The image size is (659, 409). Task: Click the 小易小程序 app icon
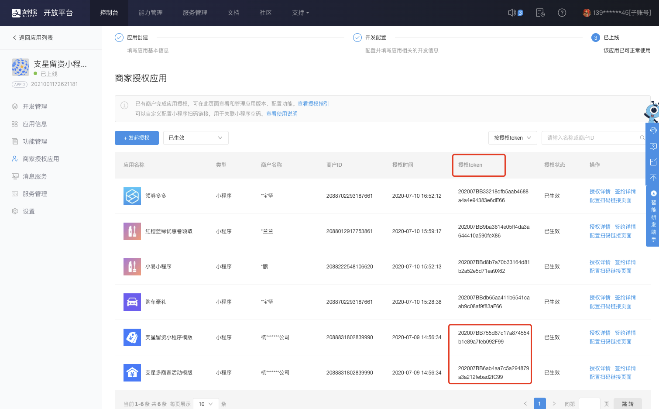click(x=132, y=267)
